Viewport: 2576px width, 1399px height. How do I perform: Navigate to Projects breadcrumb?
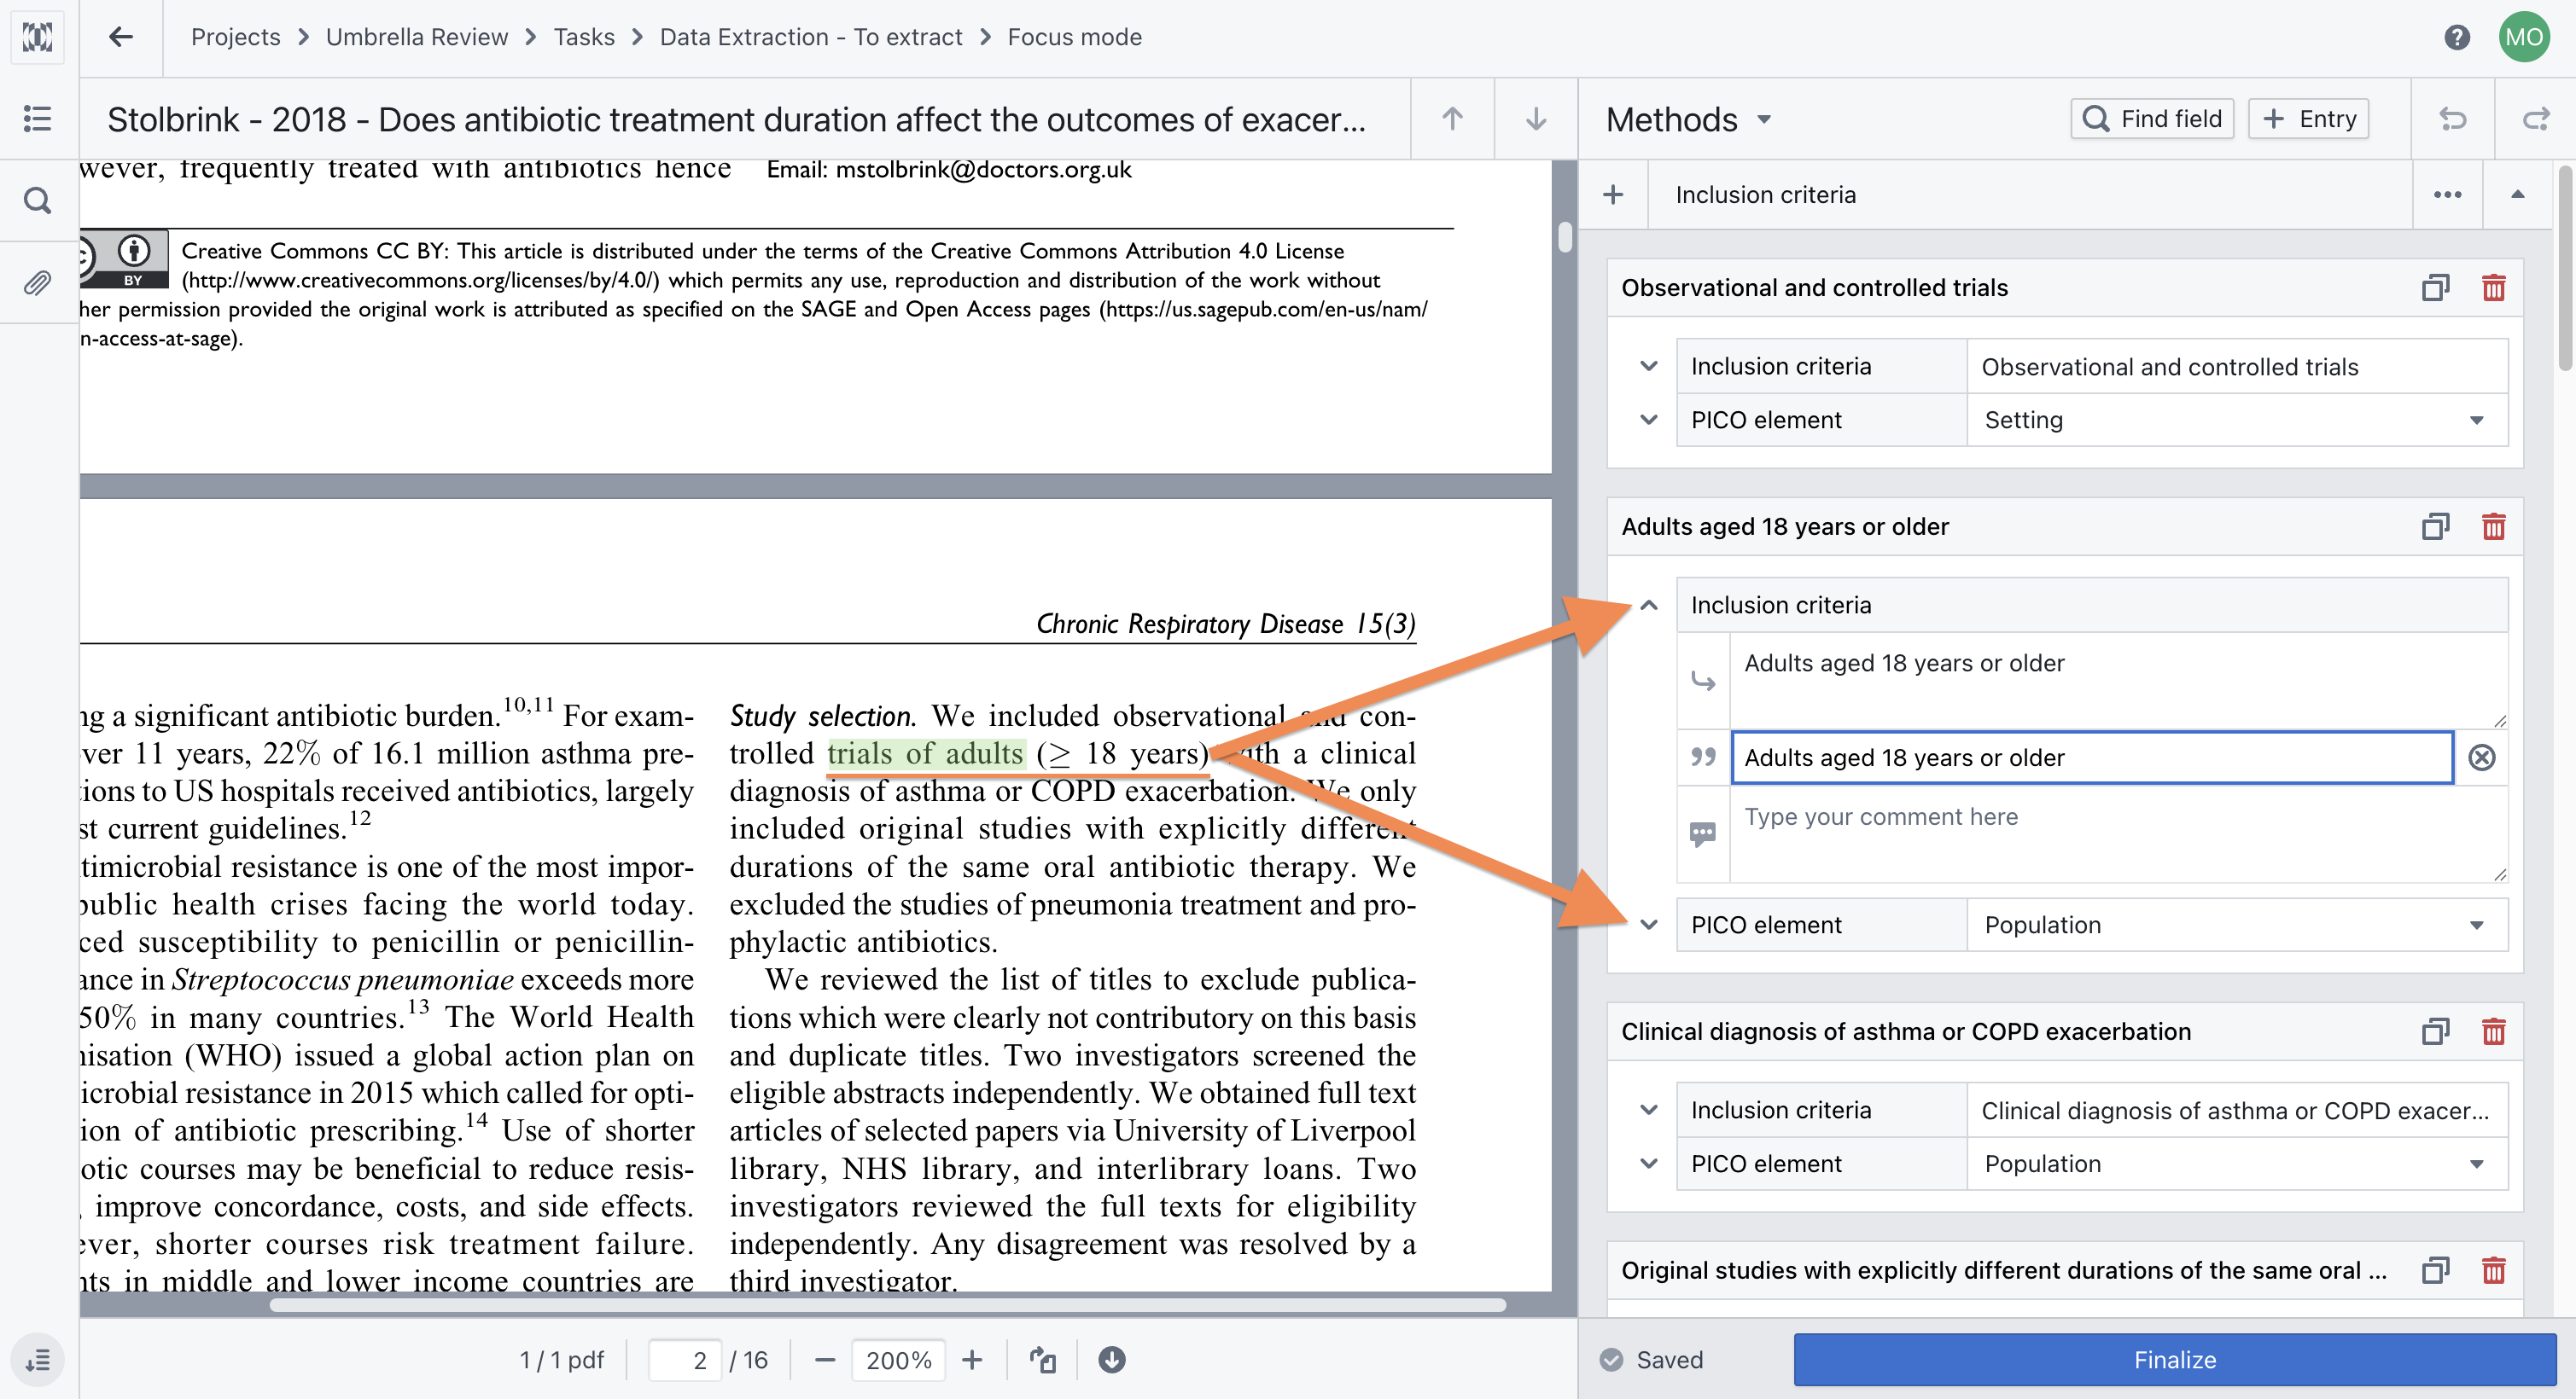tap(236, 37)
